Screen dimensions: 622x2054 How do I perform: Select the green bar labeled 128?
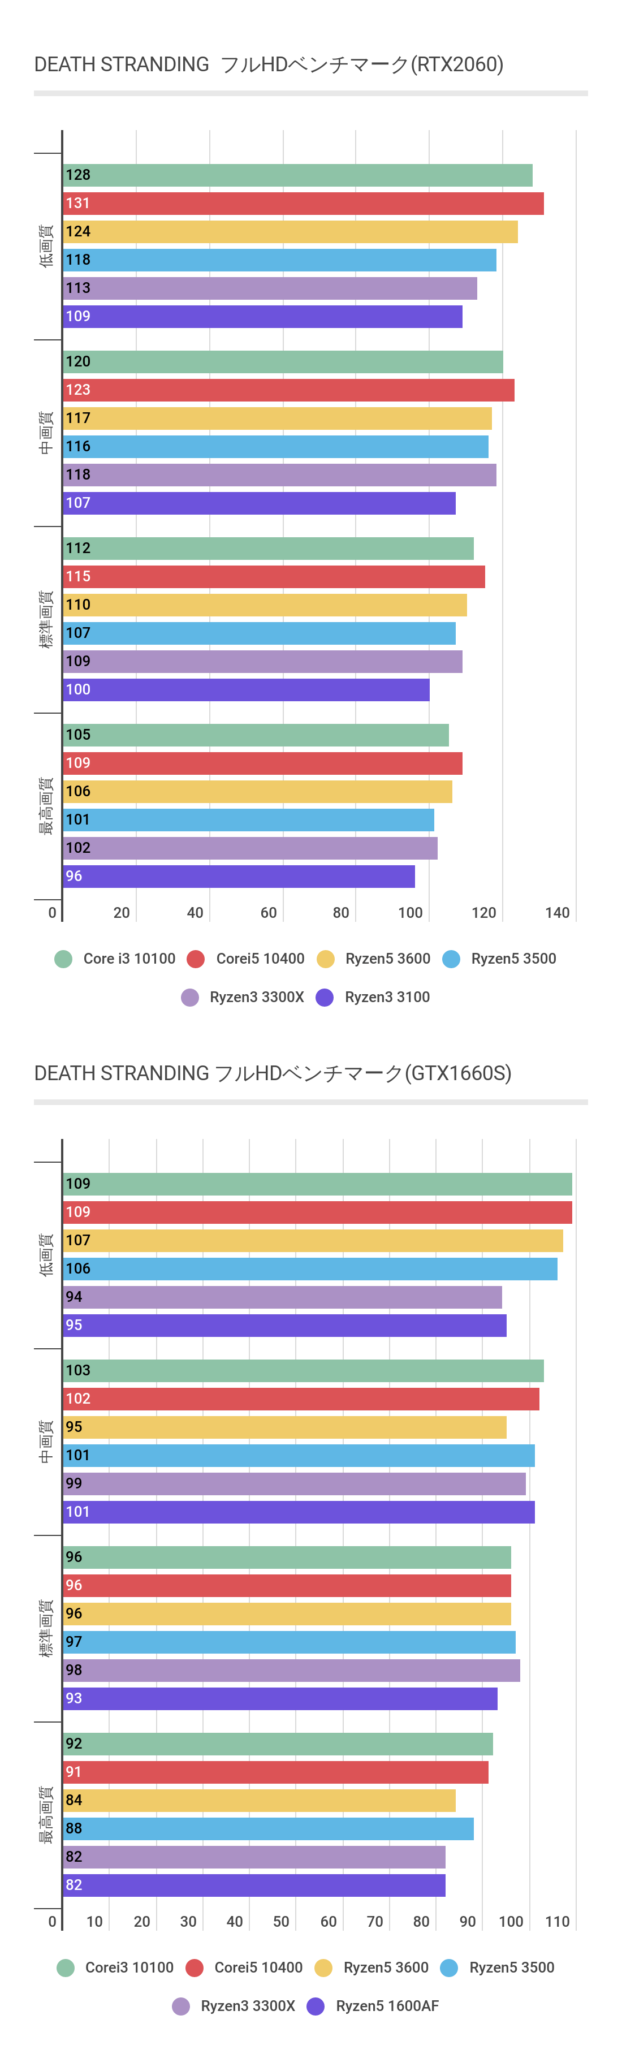[297, 175]
